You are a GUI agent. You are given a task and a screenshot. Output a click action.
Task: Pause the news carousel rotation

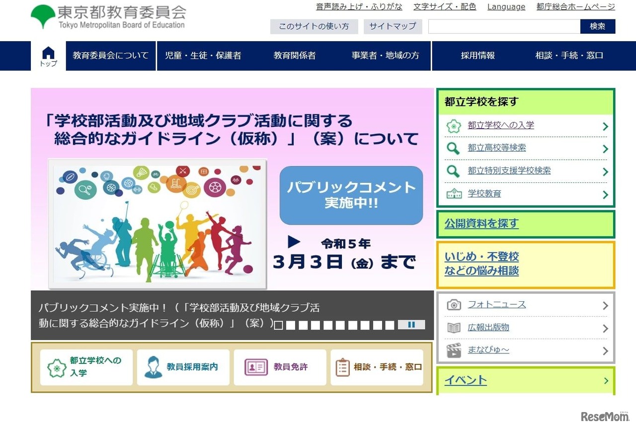(411, 325)
